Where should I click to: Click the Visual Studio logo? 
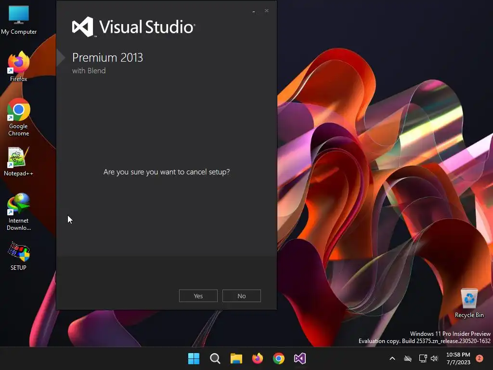(134, 27)
